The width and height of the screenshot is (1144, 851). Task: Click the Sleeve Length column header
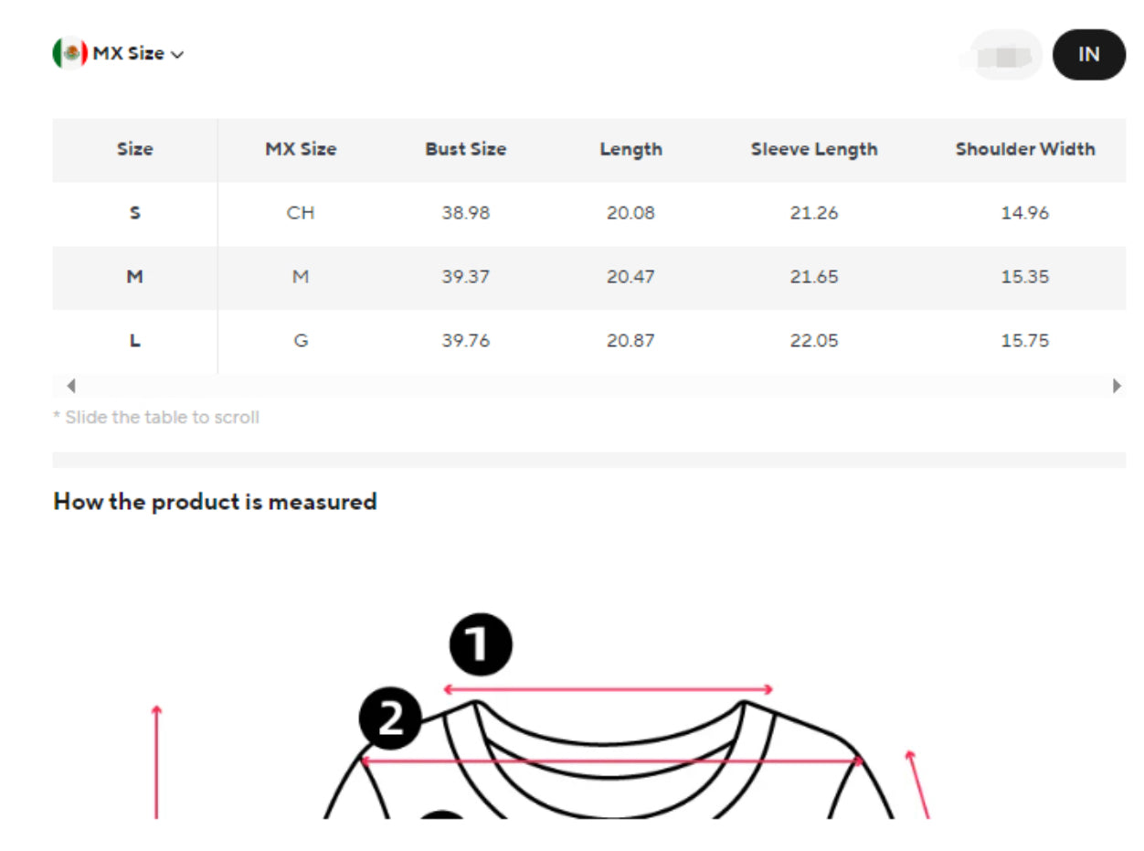click(813, 150)
